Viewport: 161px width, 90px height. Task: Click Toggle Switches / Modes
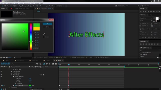[x=36, y=89]
